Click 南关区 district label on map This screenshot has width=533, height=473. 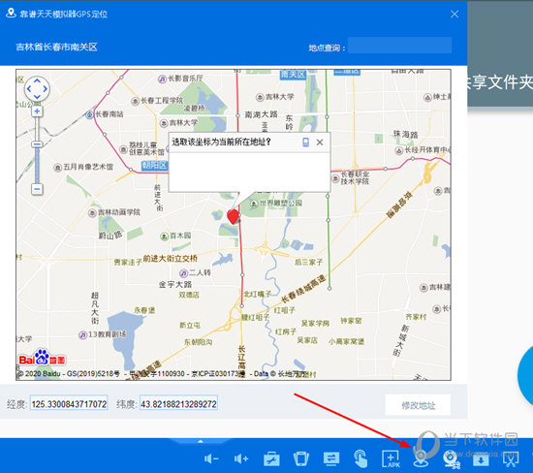293,74
